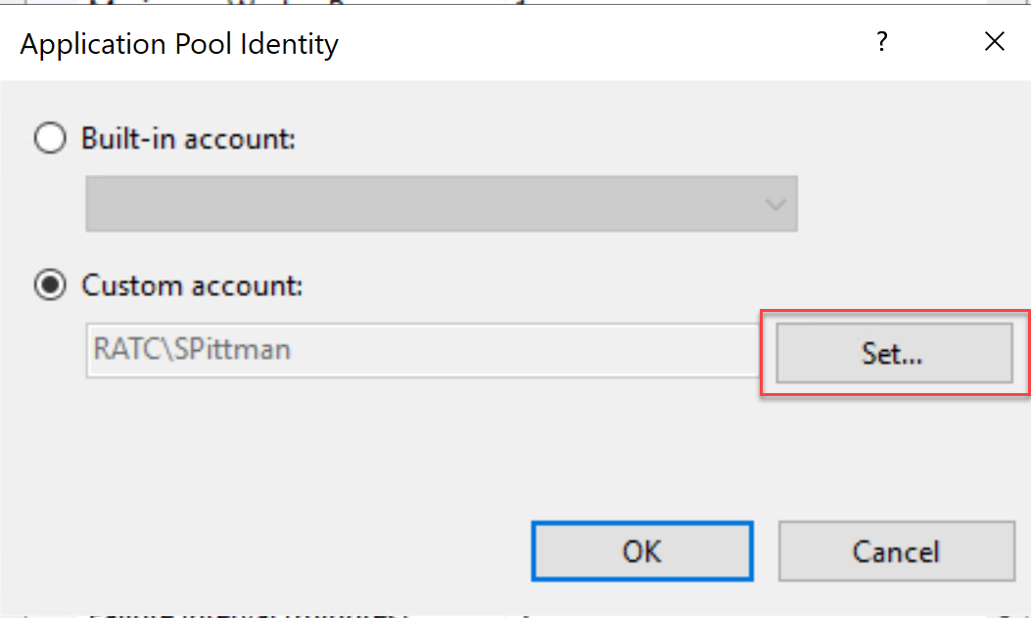Click empty title bar space left of help icon
1031x618 pixels.
click(607, 44)
